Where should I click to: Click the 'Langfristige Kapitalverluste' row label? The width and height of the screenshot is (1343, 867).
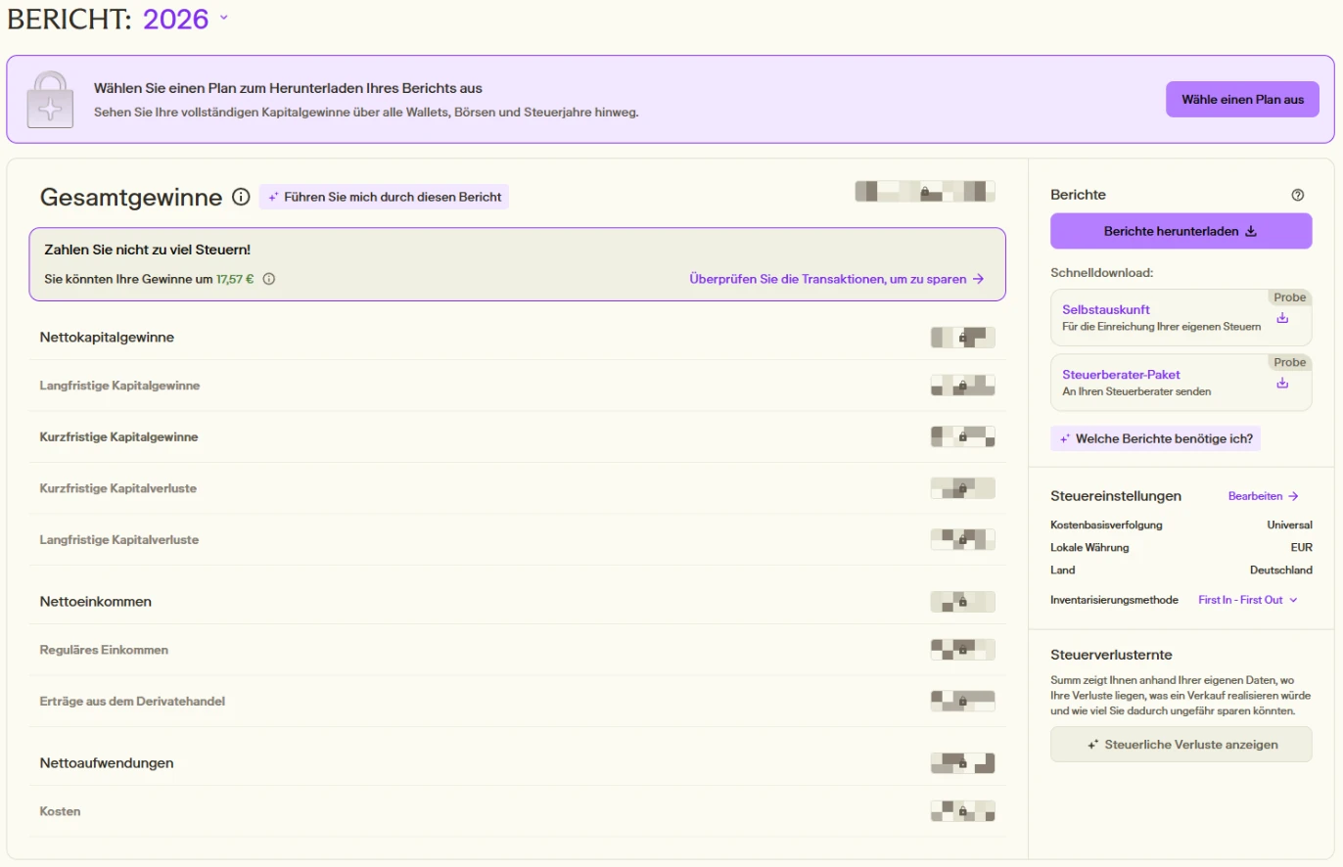pos(119,539)
